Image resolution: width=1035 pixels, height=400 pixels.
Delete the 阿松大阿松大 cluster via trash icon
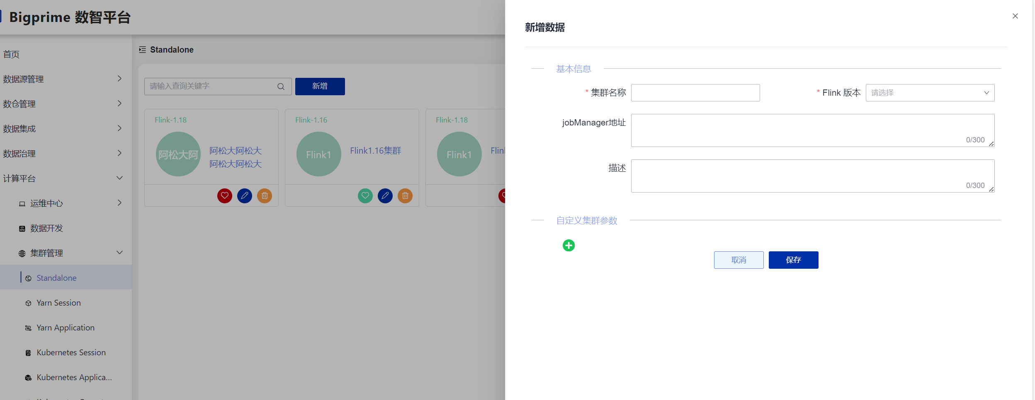tap(265, 195)
